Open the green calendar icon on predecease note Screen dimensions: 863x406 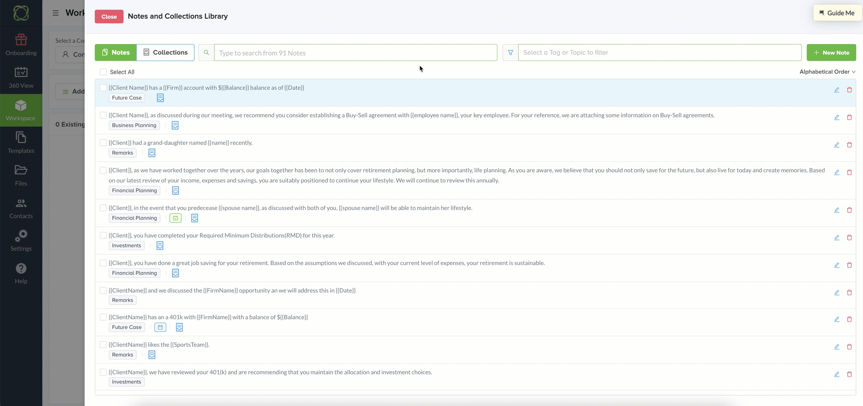point(176,218)
